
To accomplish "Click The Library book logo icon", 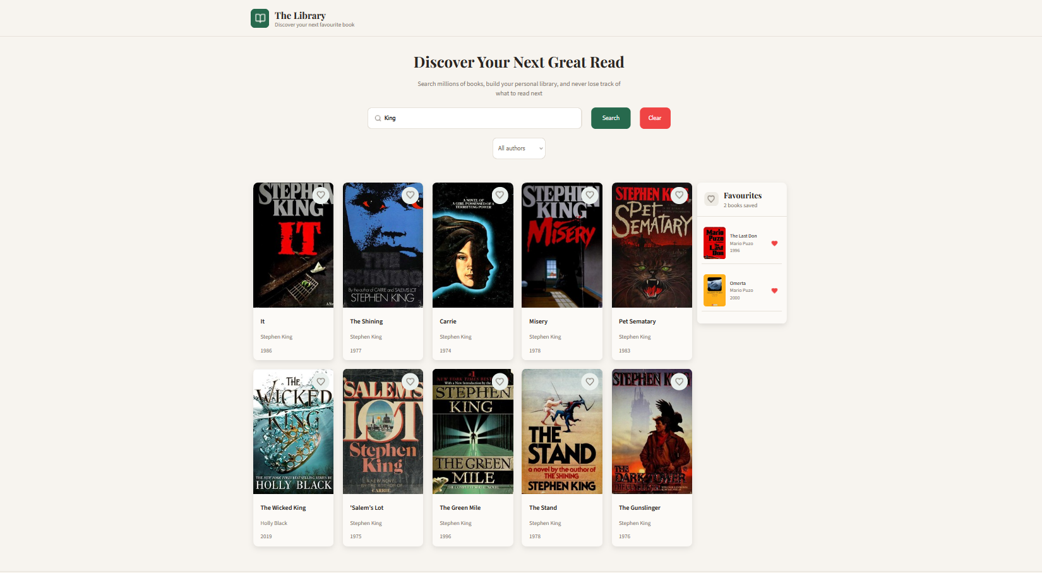I will pos(260,18).
